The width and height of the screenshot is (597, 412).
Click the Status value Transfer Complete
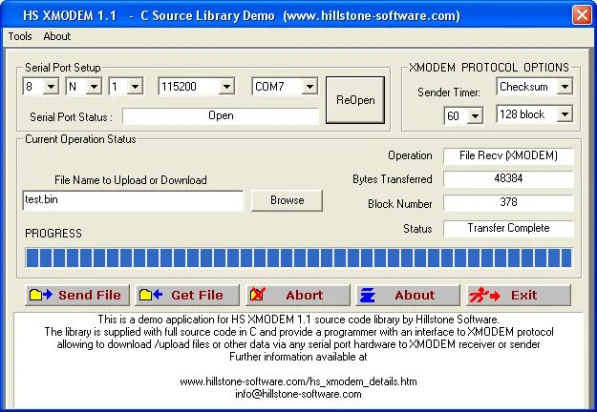tap(508, 228)
